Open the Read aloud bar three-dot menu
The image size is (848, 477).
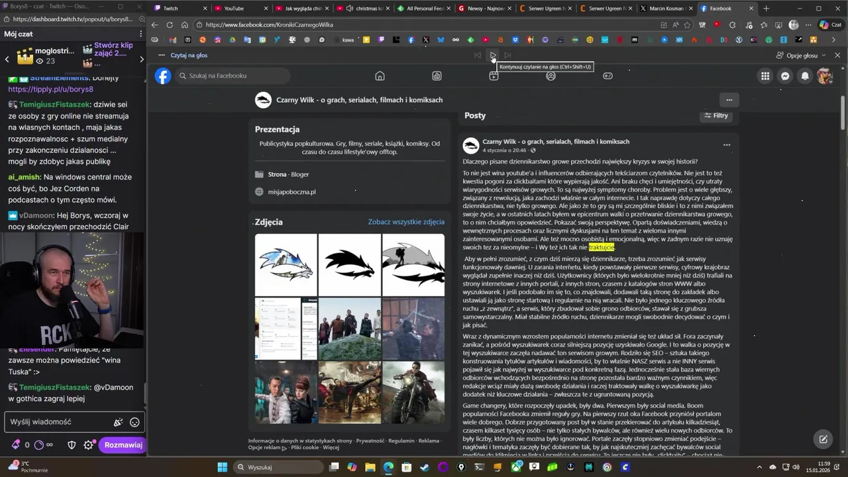161,56
